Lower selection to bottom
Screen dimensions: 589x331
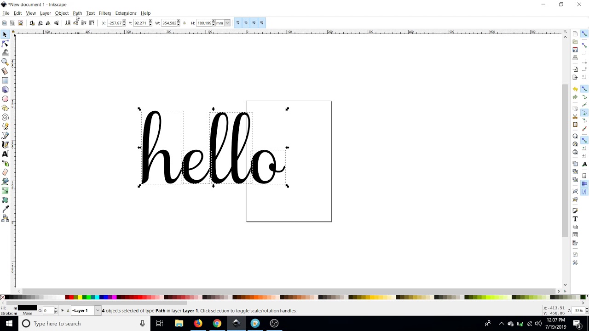pyautogui.click(x=68, y=23)
